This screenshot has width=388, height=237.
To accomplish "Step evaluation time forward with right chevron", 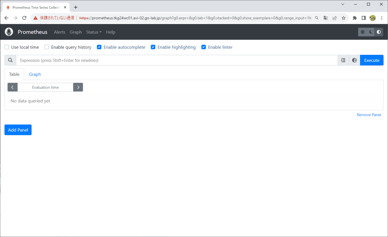I will tap(78, 87).
